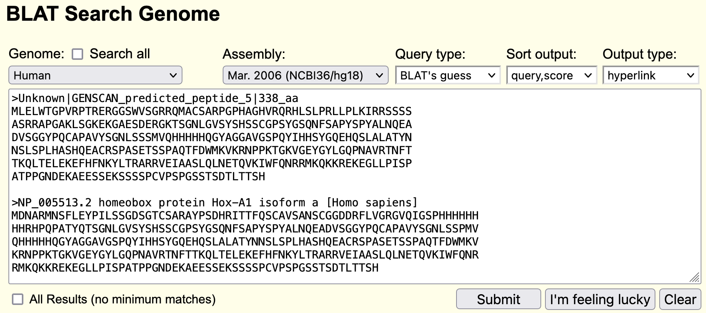Click sequence line starting ASRRAPGAKLSGKEKG
Screen dimensions: 706x313
[212, 125]
